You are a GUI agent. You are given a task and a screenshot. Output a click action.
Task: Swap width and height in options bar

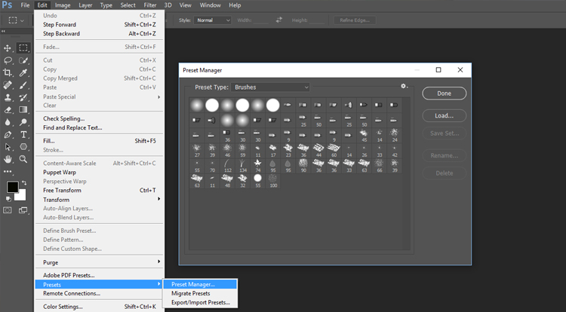(x=278, y=20)
